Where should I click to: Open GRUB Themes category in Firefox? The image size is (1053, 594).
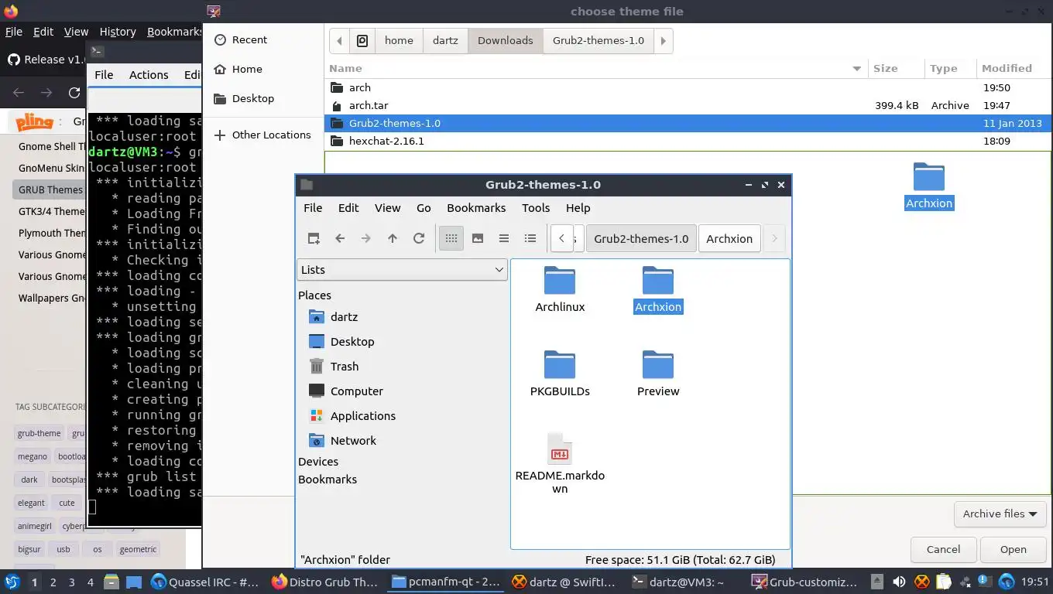50,189
